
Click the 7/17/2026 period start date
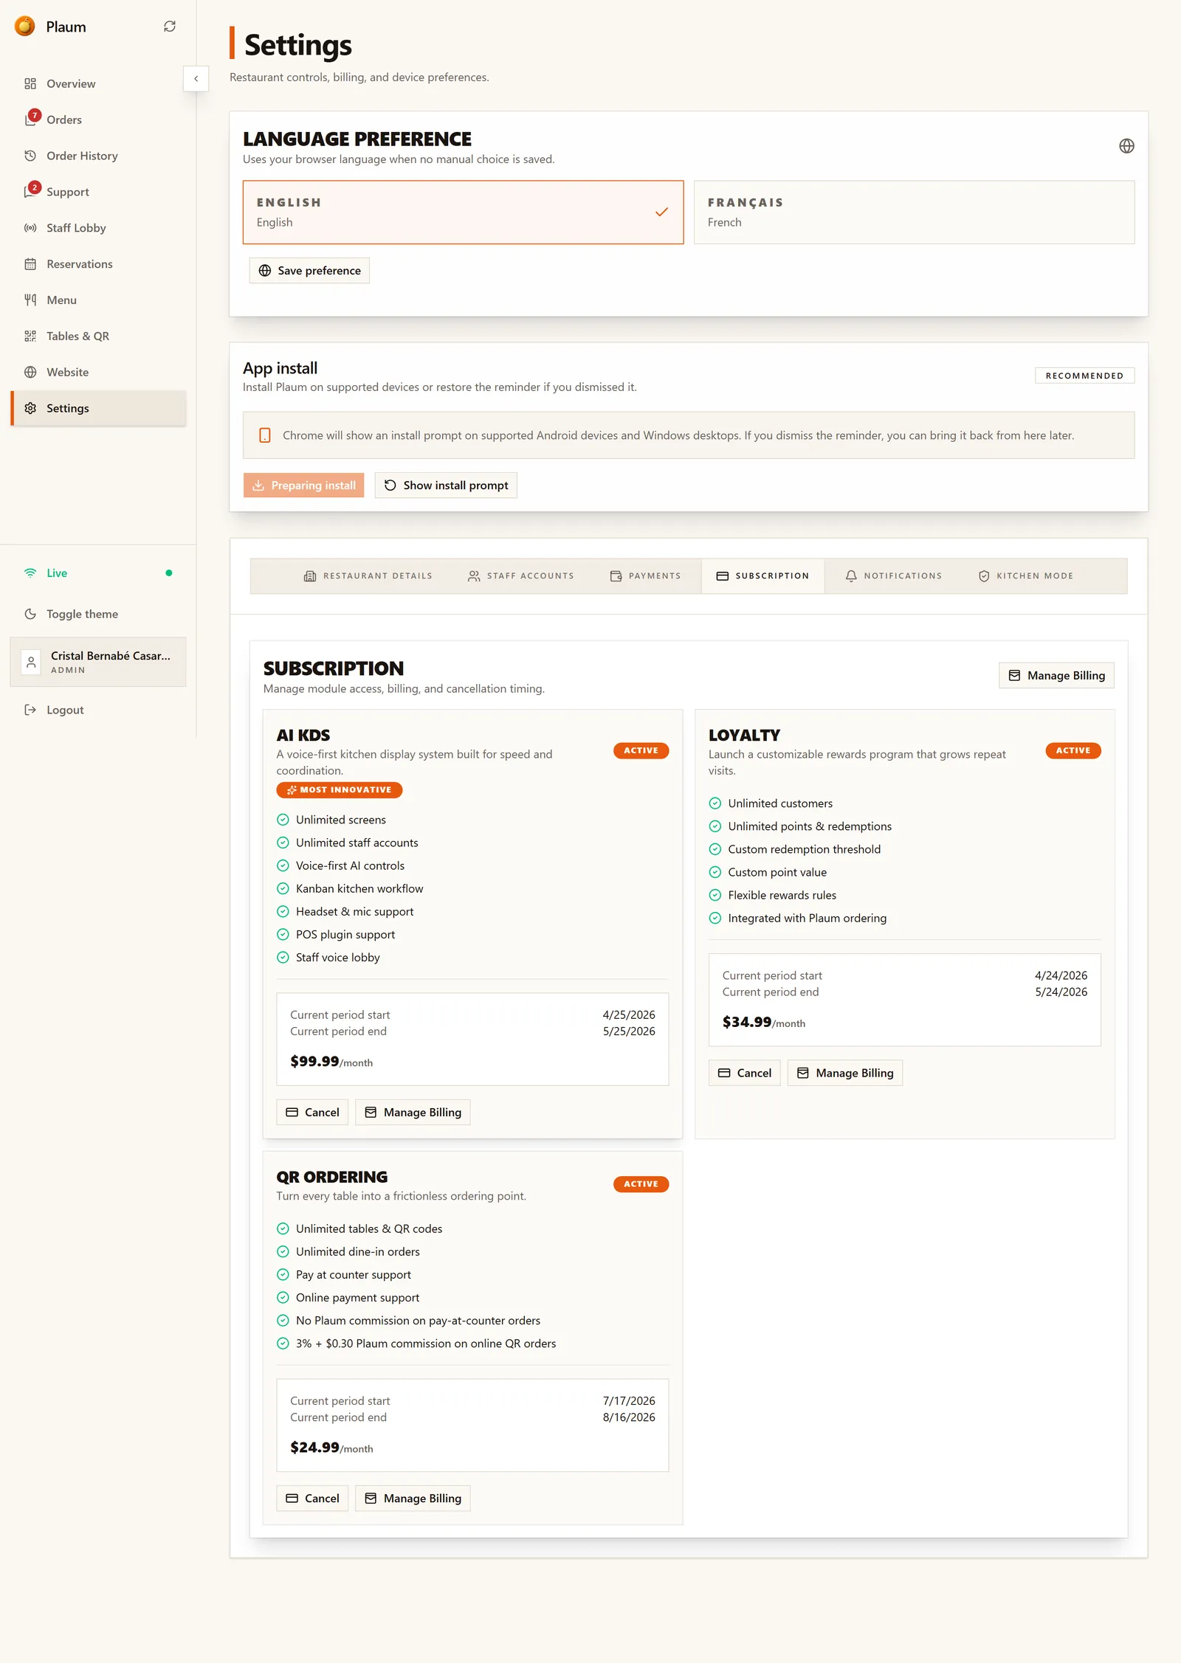point(629,1401)
